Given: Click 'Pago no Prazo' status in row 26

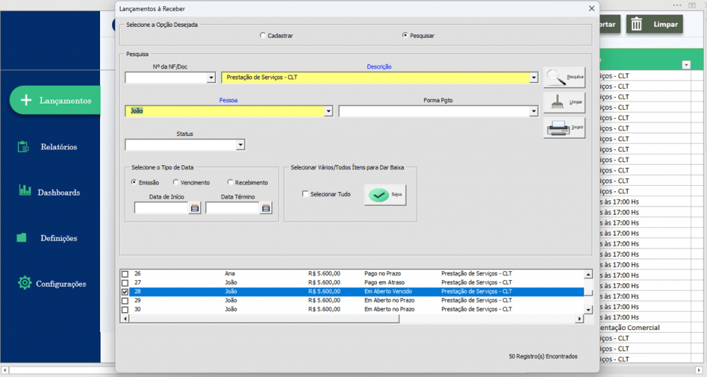Looking at the screenshot, I should pos(382,273).
